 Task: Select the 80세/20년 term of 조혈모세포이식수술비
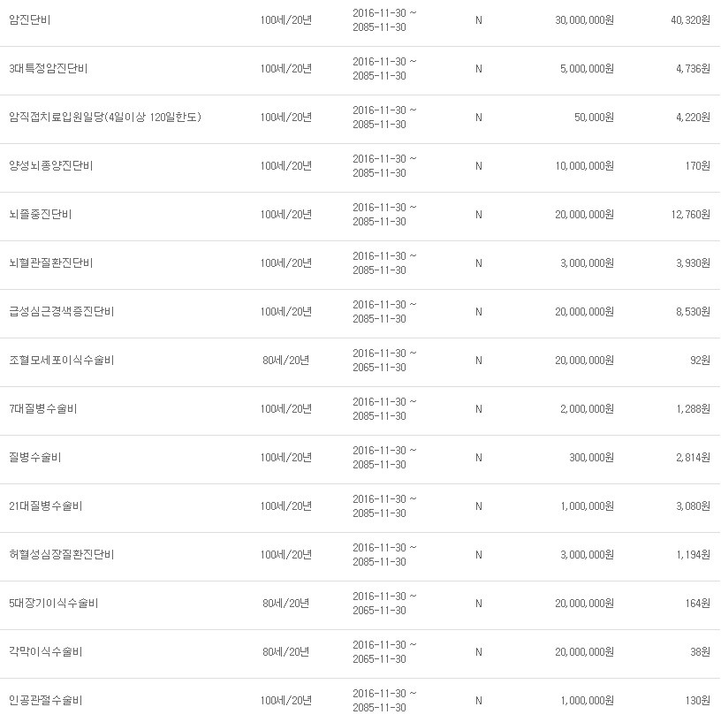285,360
